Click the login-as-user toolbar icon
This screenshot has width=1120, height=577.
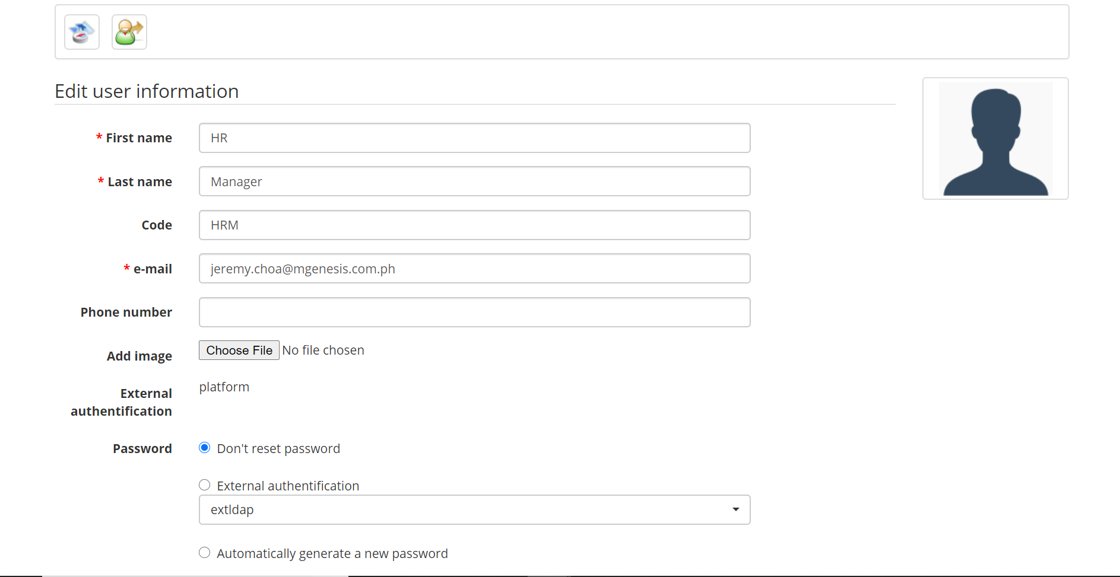click(129, 31)
